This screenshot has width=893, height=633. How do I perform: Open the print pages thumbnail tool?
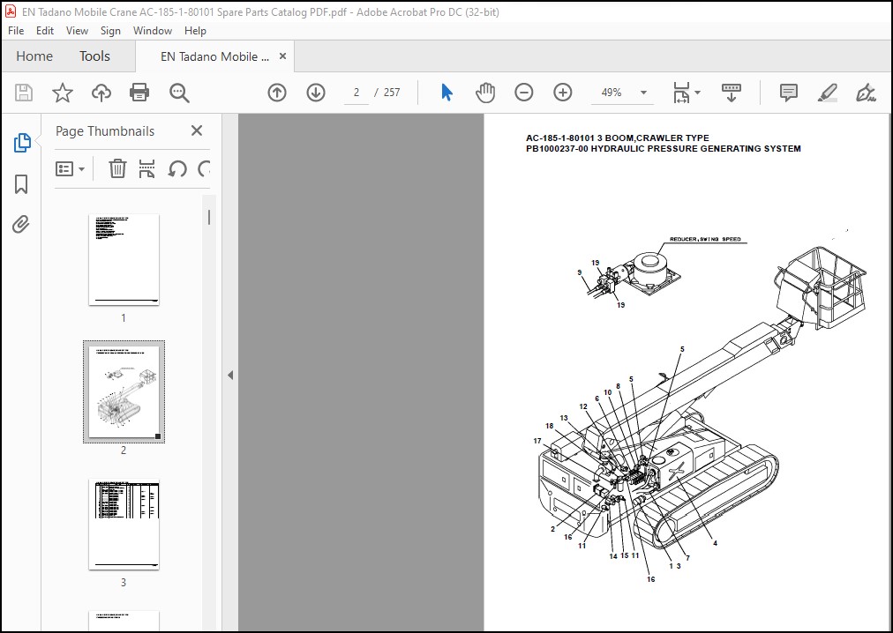pyautogui.click(x=147, y=168)
